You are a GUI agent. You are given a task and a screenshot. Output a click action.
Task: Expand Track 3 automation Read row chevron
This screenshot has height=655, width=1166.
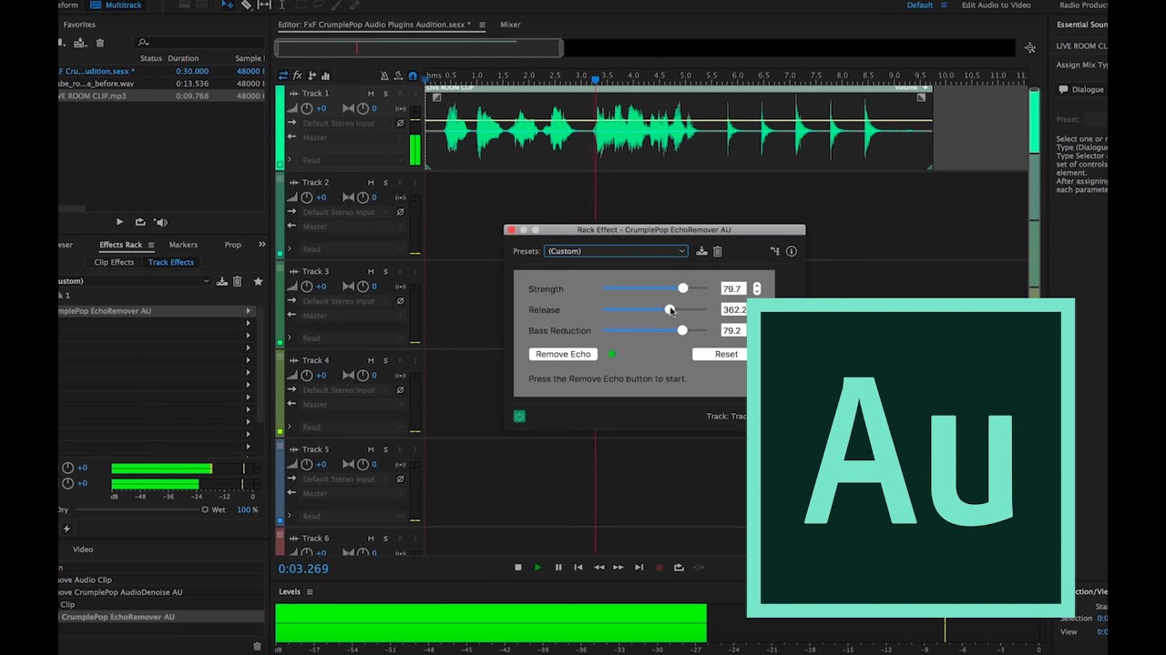[x=290, y=338]
